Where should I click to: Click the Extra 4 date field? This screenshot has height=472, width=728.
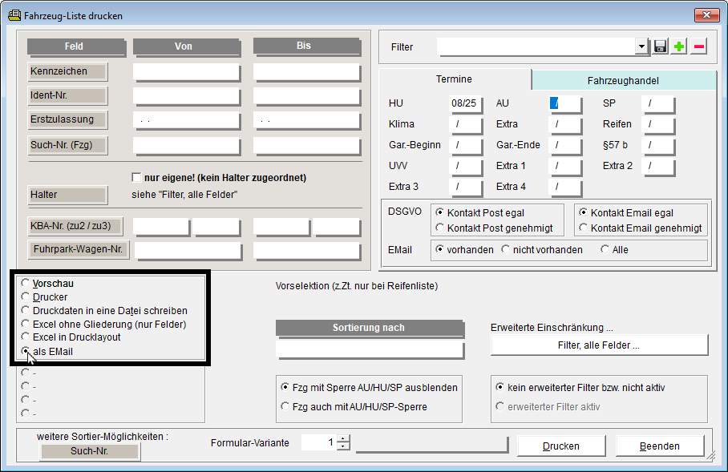pyautogui.click(x=564, y=187)
